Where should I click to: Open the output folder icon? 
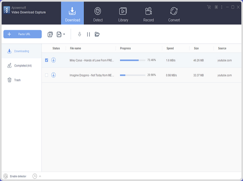97,34
